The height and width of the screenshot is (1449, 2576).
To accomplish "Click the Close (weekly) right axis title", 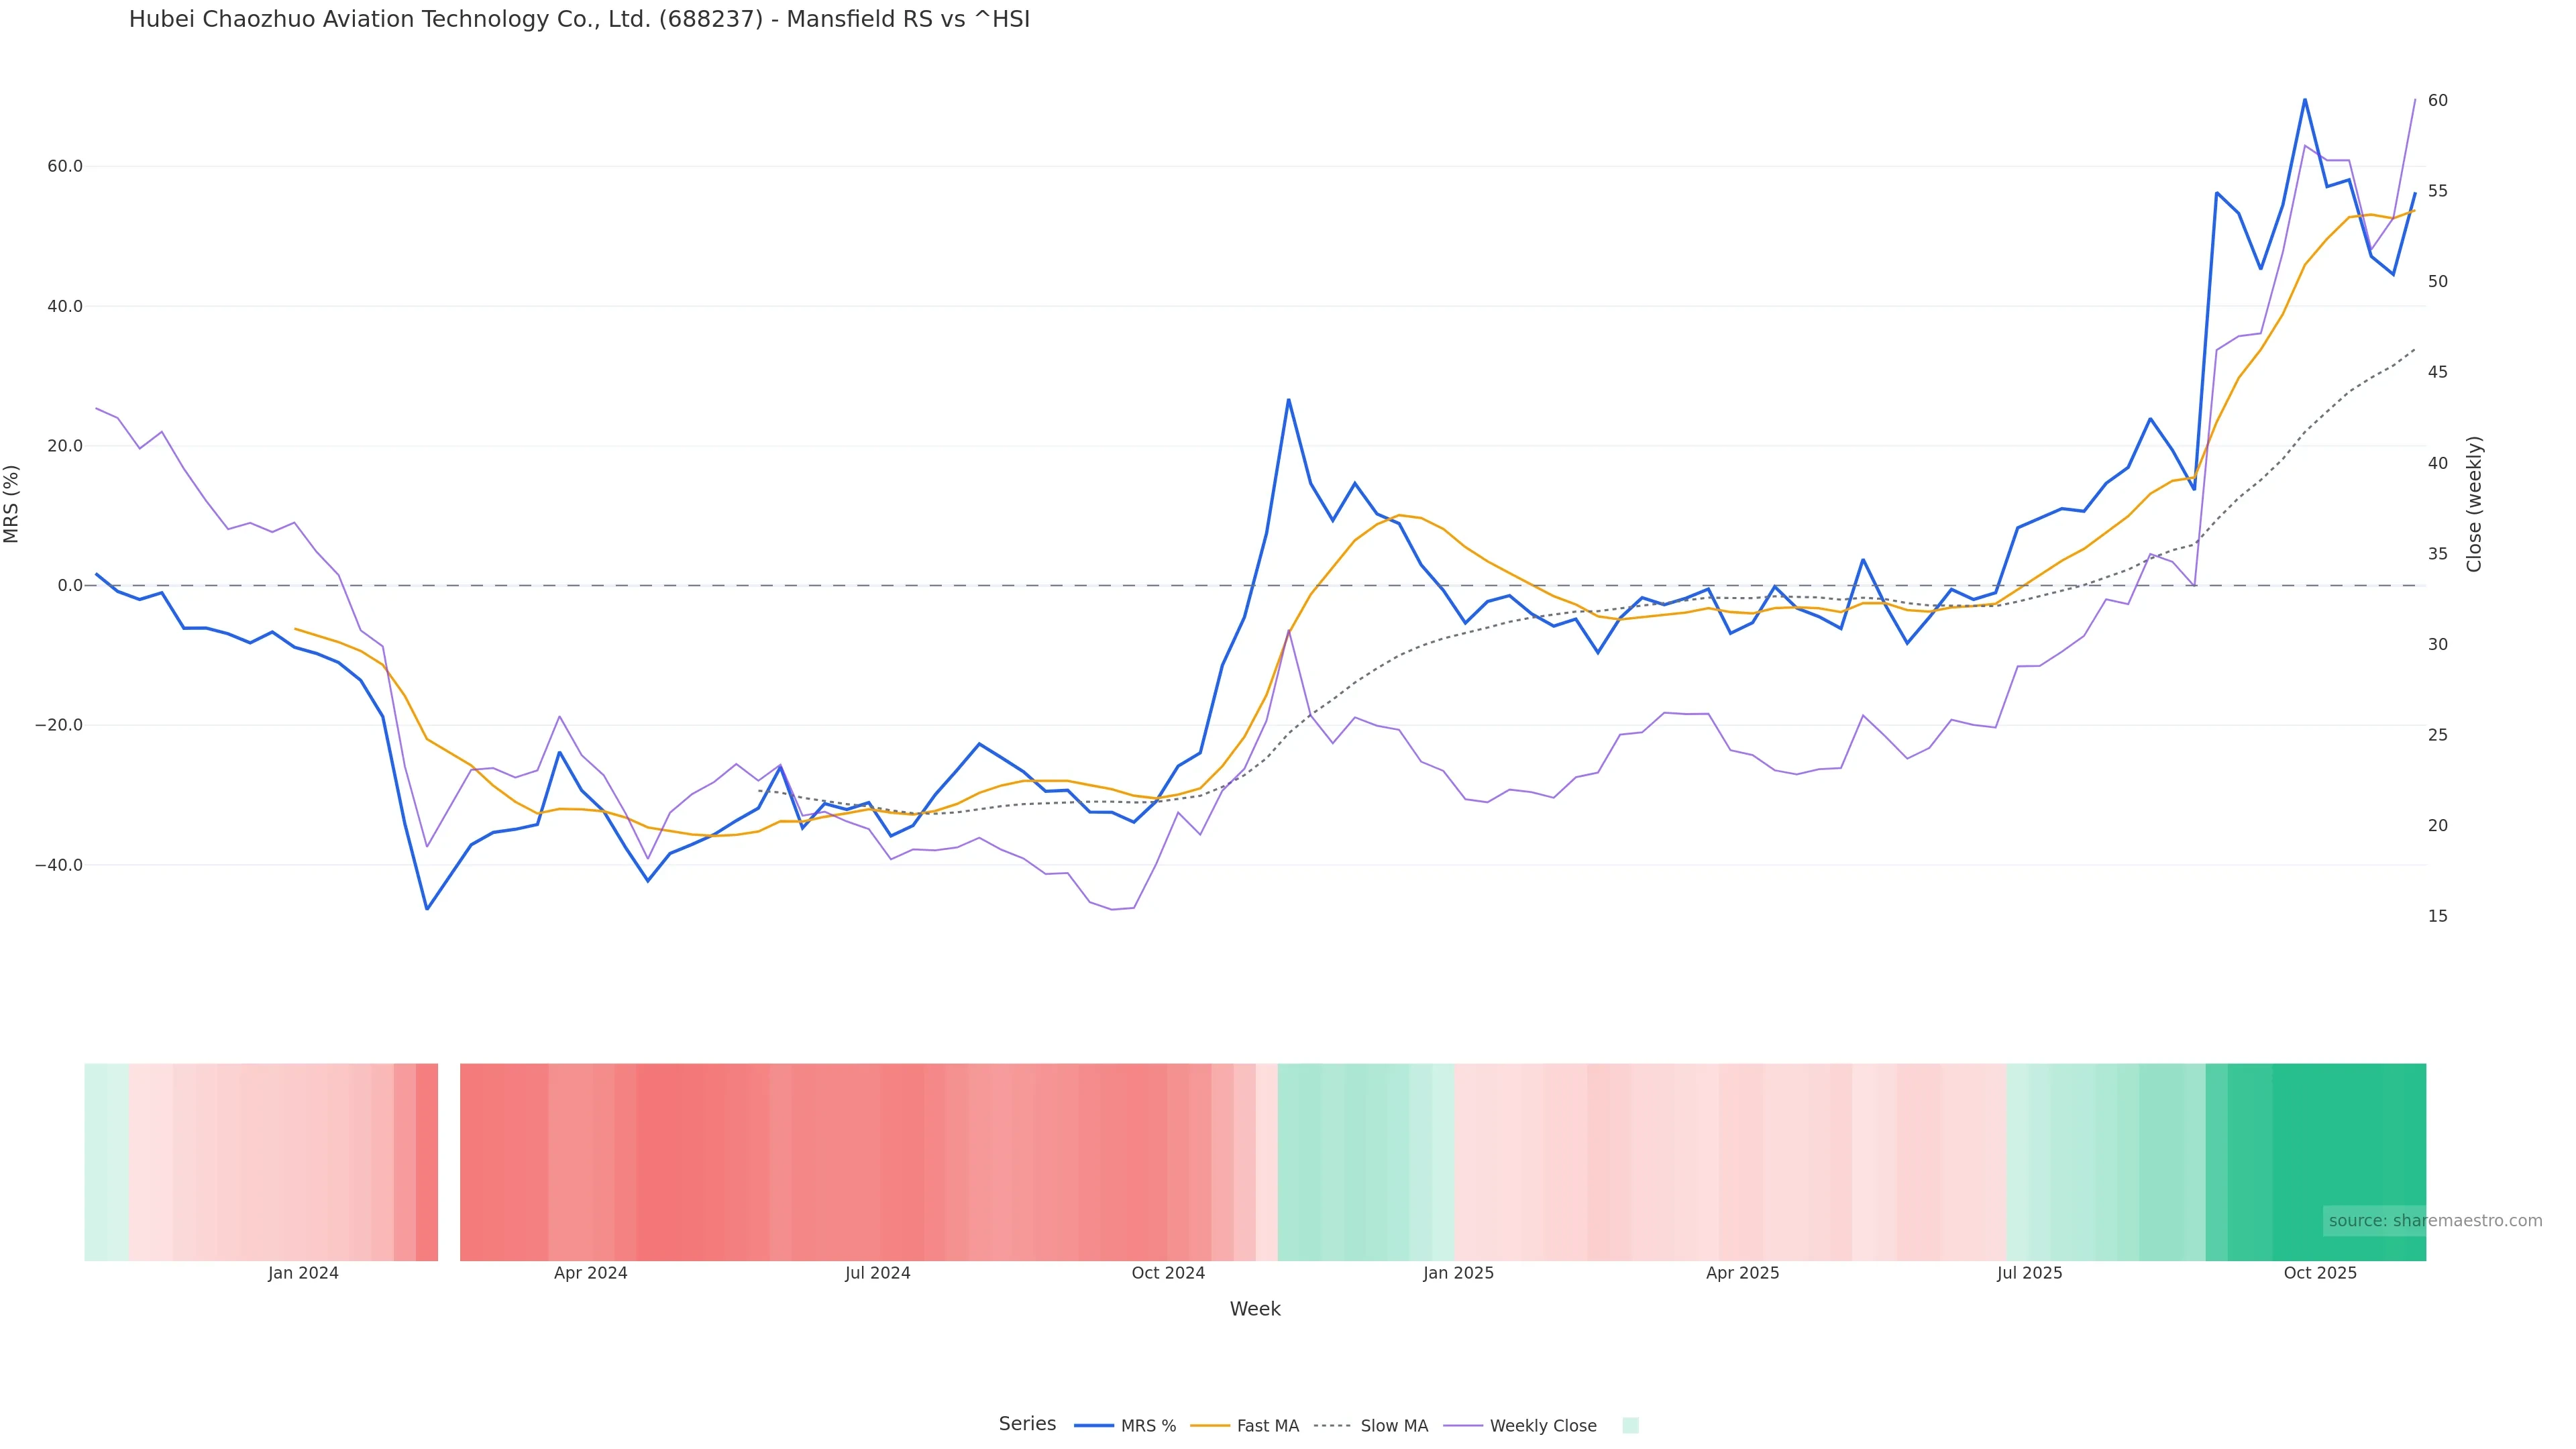I will pos(2474,504).
